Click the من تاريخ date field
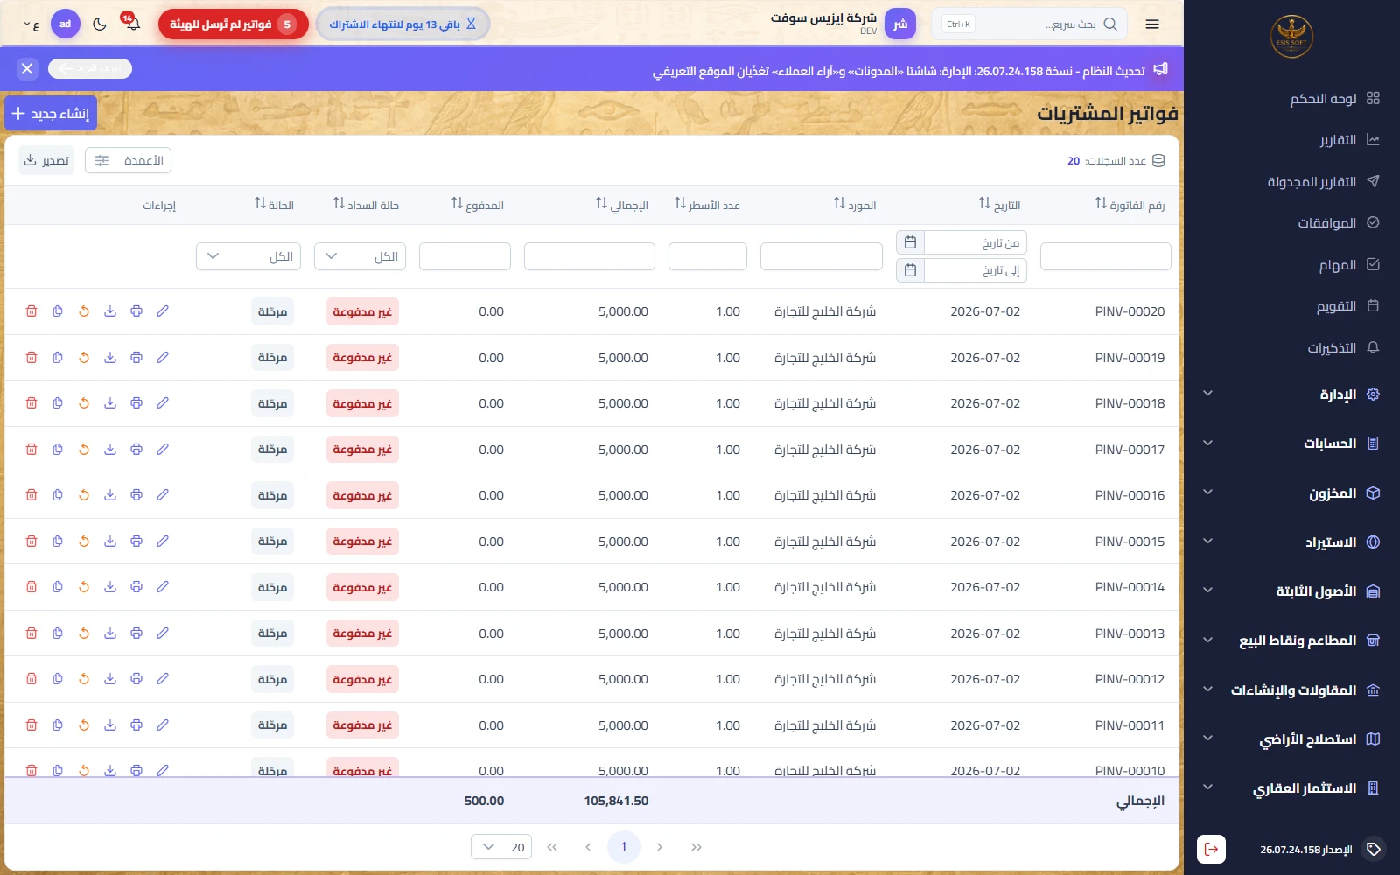This screenshot has height=875, width=1400. pyautogui.click(x=976, y=242)
